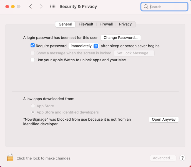Click the magnifying glass search icon
The width and height of the screenshot is (191, 167).
[146, 7]
